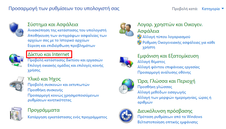Click Αλλαγή φόντου επιφάνειας εργασίας
This screenshot has width=226, height=129.
point(169,67)
